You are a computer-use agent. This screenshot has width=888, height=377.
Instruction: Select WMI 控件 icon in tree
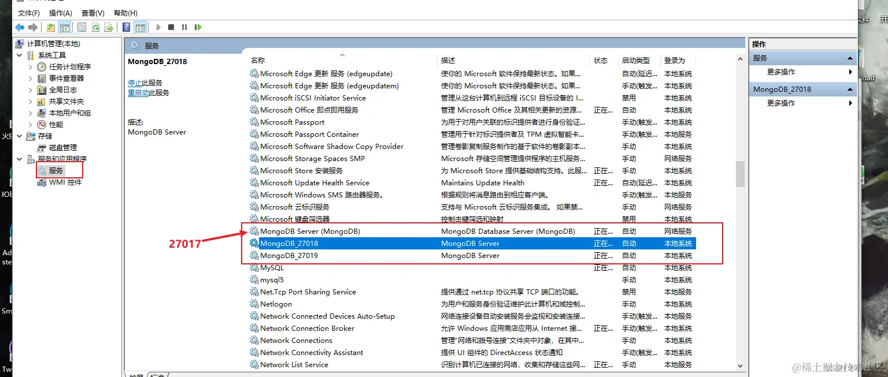coord(42,182)
